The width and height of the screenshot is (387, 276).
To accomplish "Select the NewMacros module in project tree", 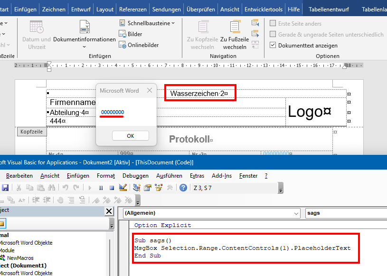I will pyautogui.click(x=20, y=258).
